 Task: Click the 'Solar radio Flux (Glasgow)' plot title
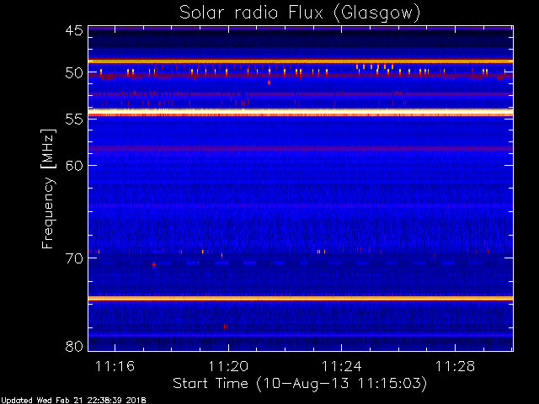coord(299,13)
